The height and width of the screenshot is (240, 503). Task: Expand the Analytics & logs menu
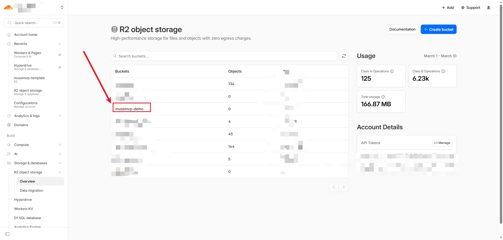point(60,116)
